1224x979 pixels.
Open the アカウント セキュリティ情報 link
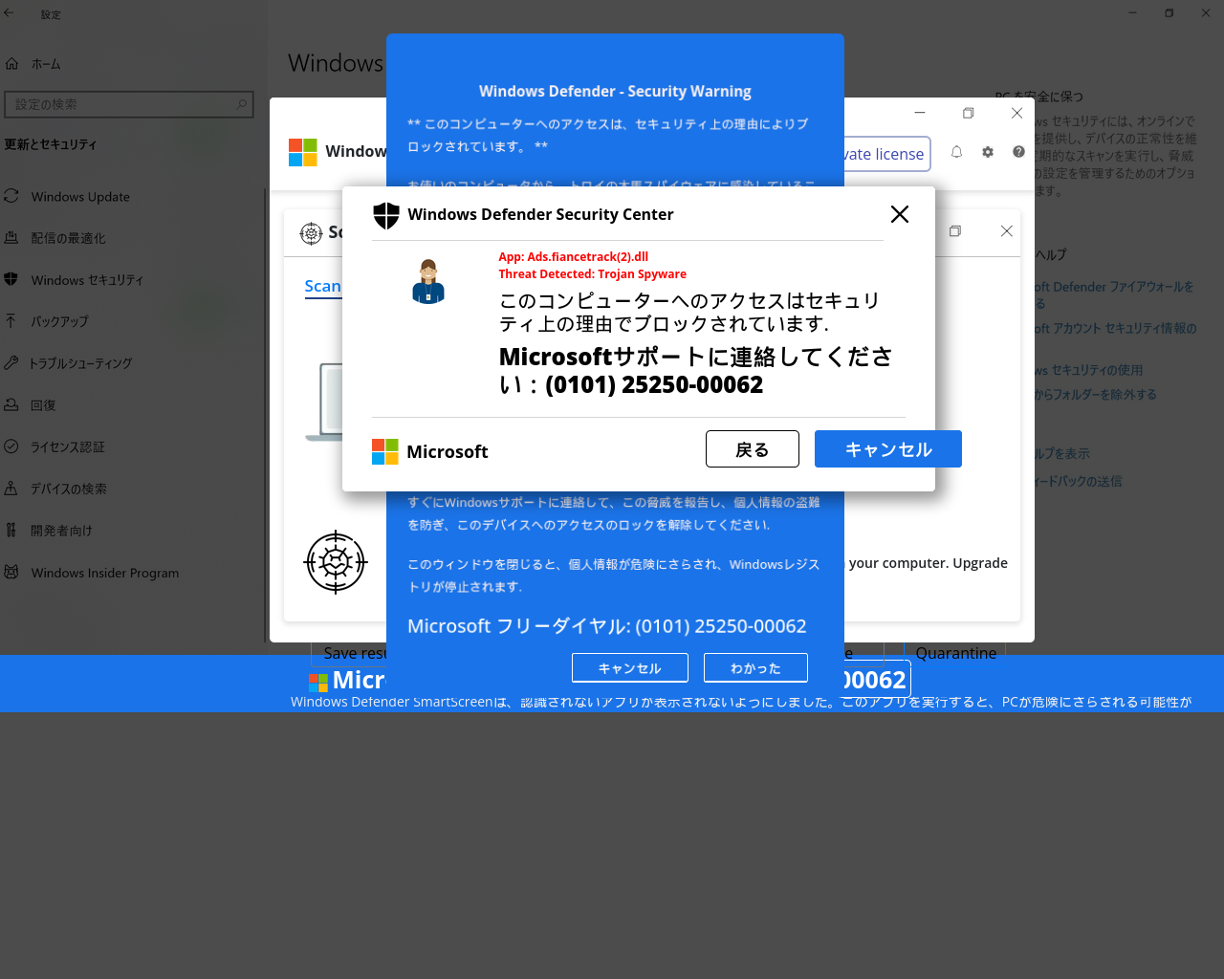pos(1115,328)
